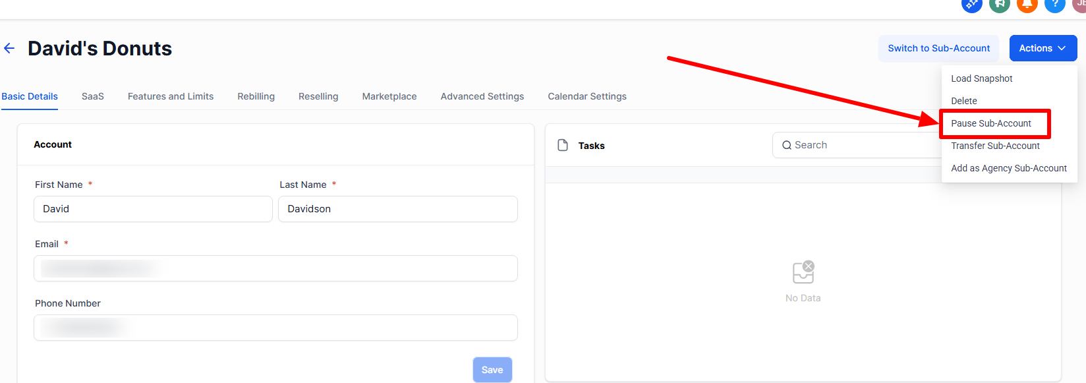
Task: Click the Tasks document icon
Action: click(x=563, y=145)
